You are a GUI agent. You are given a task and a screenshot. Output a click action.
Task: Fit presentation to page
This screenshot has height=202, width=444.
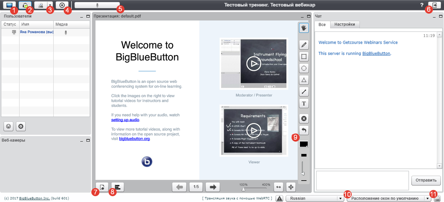coord(291,187)
